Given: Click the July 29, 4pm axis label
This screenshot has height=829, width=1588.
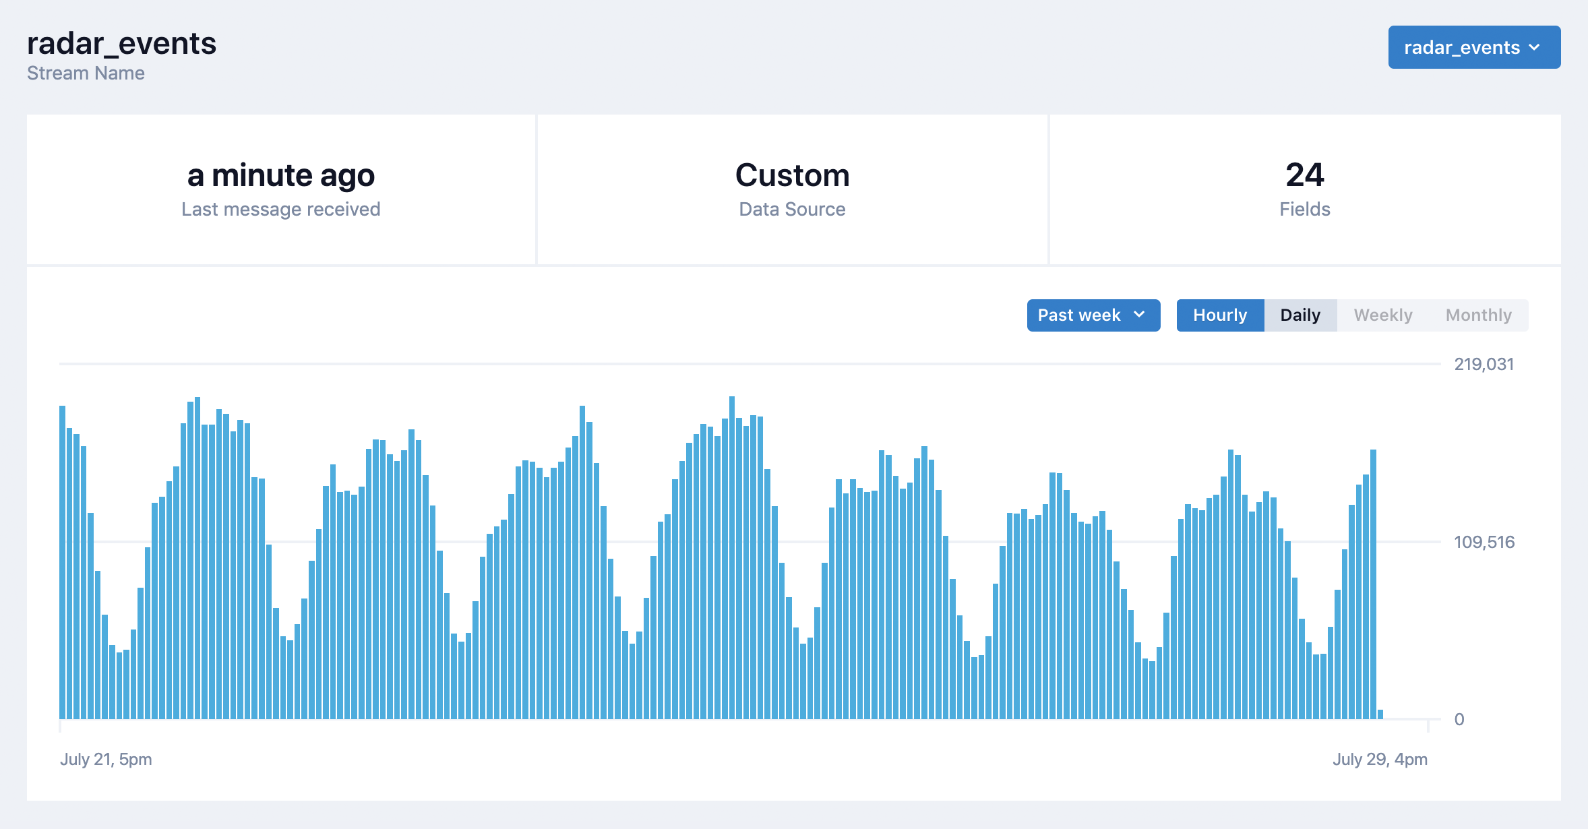Looking at the screenshot, I should [1380, 759].
